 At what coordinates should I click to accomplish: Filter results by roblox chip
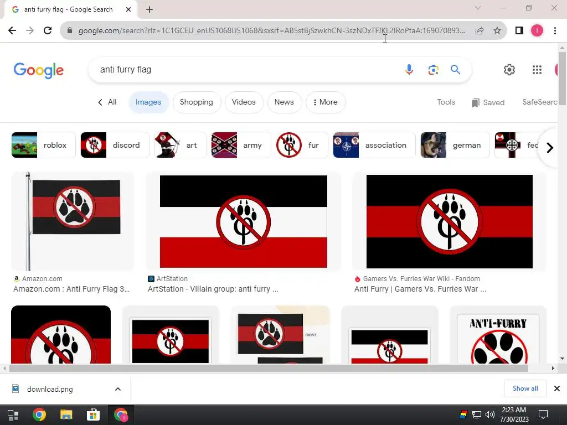click(43, 145)
